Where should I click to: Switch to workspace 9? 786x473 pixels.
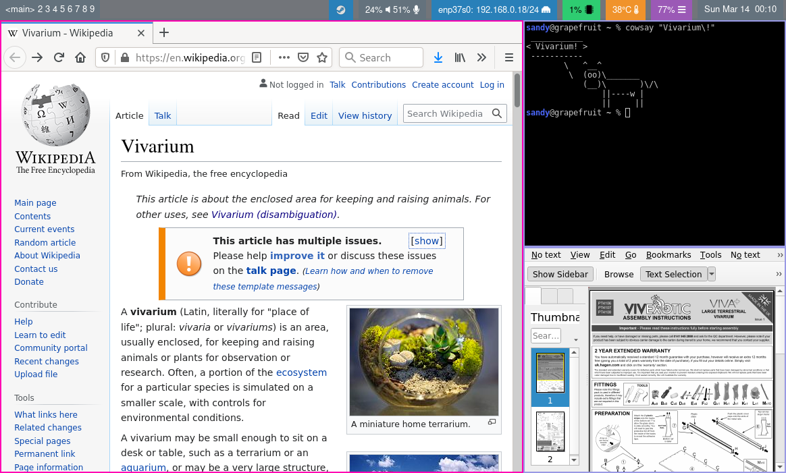tap(92, 9)
